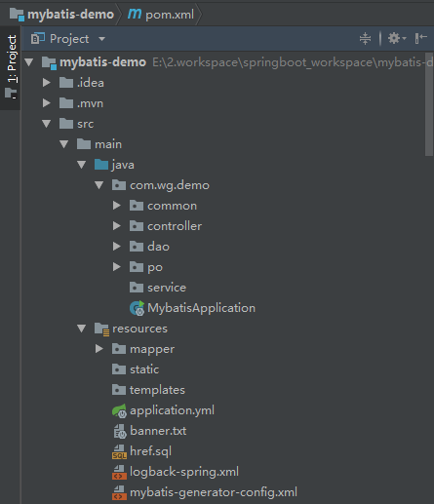Image resolution: width=434 pixels, height=504 pixels.
Task: Click the Maven m icon beside pom.xml
Action: coord(135,14)
